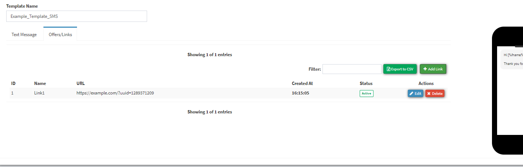Click the Active status badge for Link1
This screenshot has height=167, width=523.
366,93
